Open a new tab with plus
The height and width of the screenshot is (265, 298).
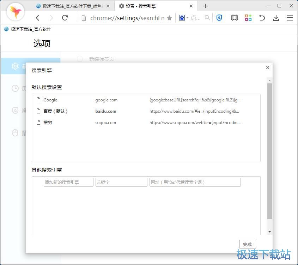point(206,6)
